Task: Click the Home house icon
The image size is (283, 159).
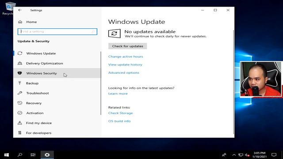Action: [x=20, y=22]
